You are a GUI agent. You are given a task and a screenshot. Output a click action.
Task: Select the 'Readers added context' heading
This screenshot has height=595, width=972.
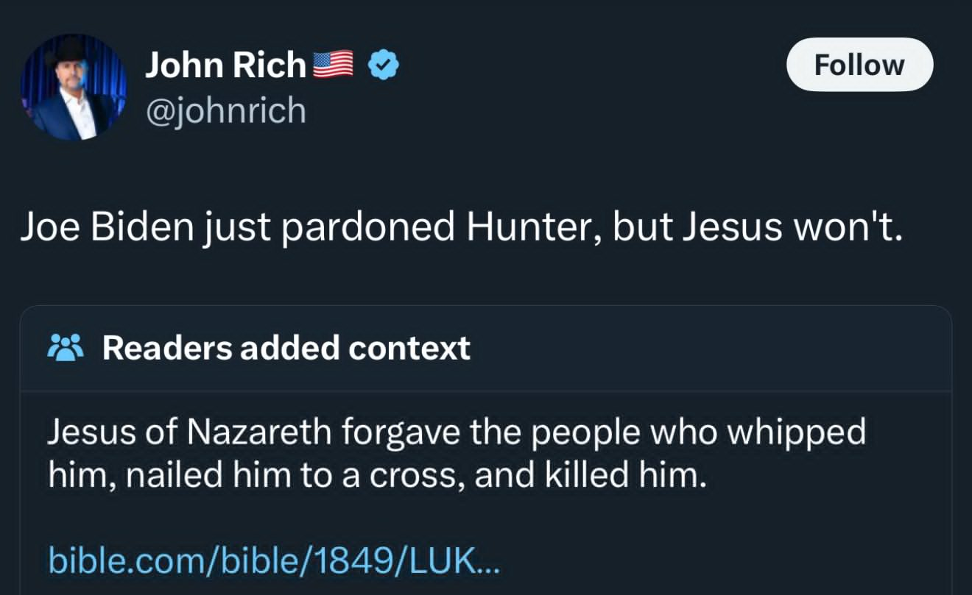click(x=286, y=347)
